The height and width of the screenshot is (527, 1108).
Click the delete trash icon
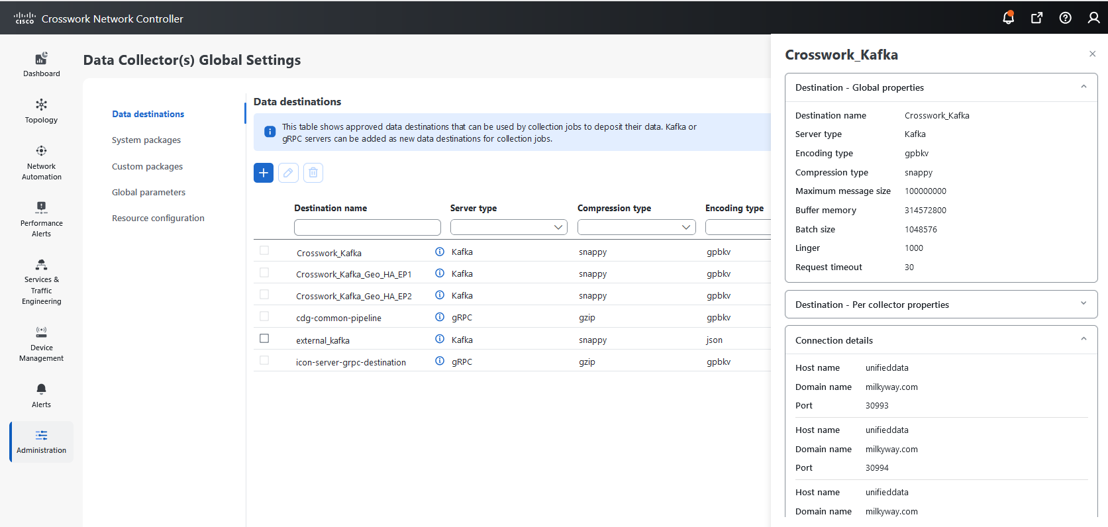(313, 173)
